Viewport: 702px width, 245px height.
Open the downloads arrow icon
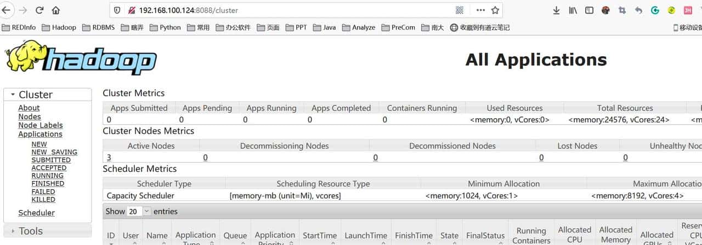pos(557,10)
